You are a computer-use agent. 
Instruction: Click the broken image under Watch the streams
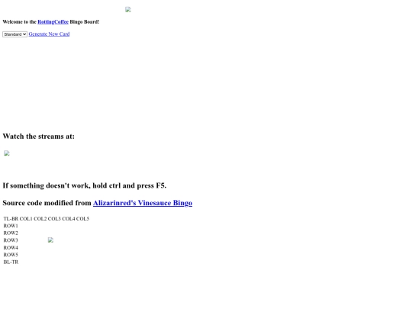(7, 153)
